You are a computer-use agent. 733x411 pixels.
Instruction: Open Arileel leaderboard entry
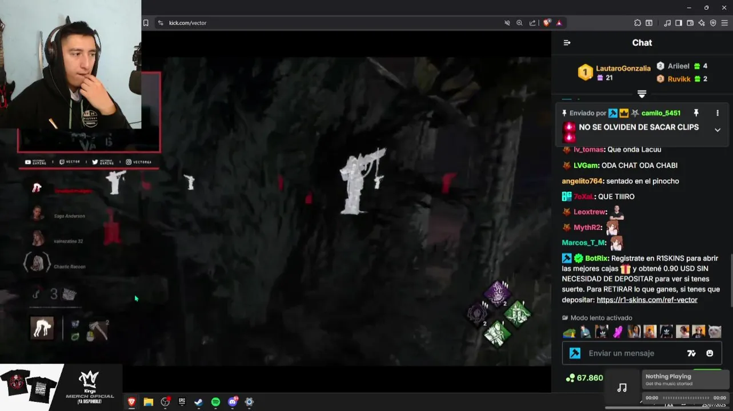pyautogui.click(x=682, y=66)
